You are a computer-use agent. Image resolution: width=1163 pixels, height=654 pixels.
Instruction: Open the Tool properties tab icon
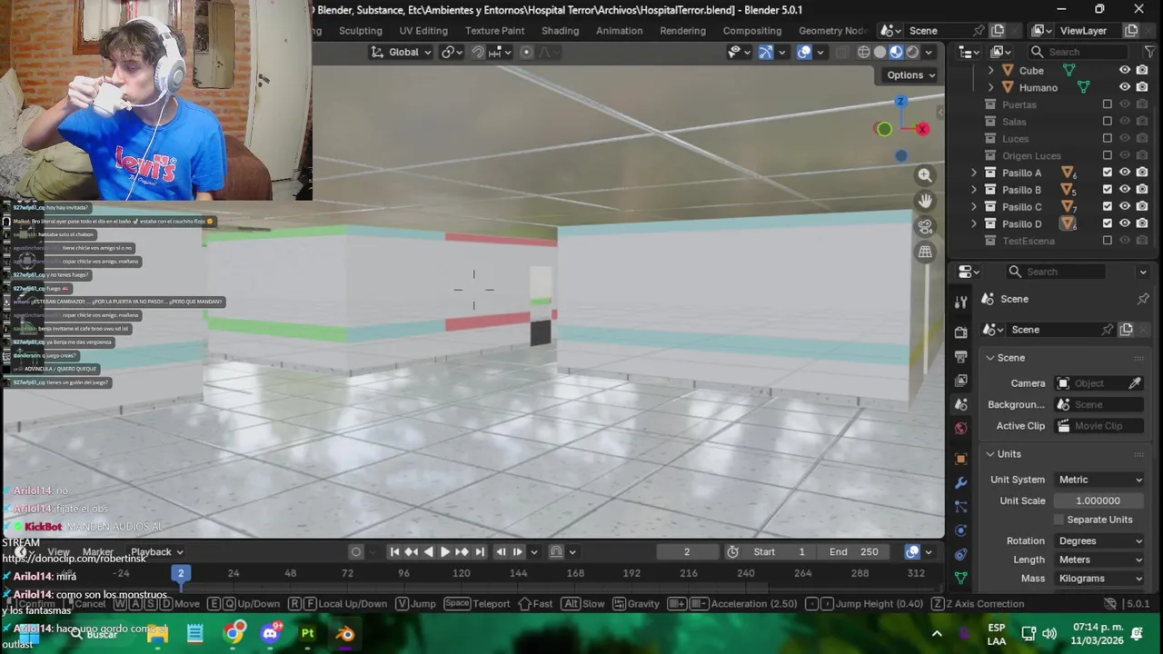(960, 302)
